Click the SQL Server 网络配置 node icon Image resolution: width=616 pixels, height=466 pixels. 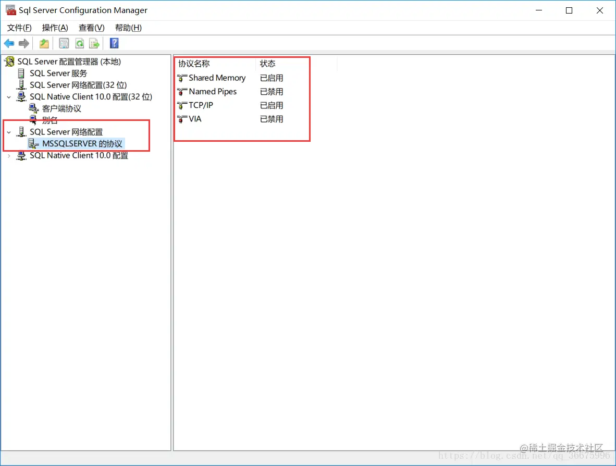pos(21,132)
